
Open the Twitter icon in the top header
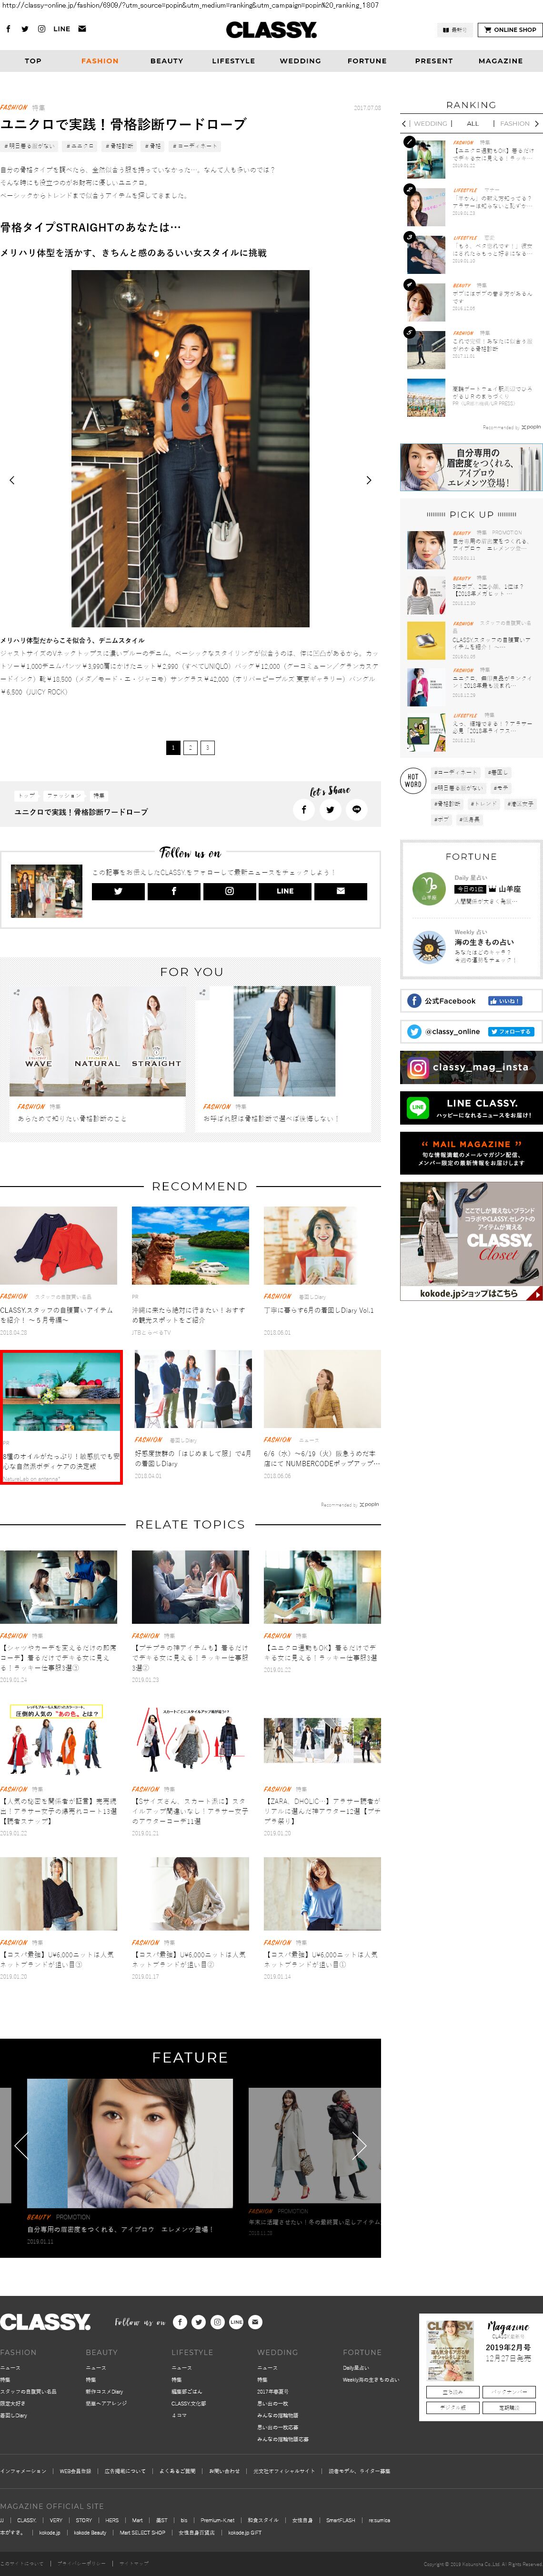pyautogui.click(x=25, y=29)
